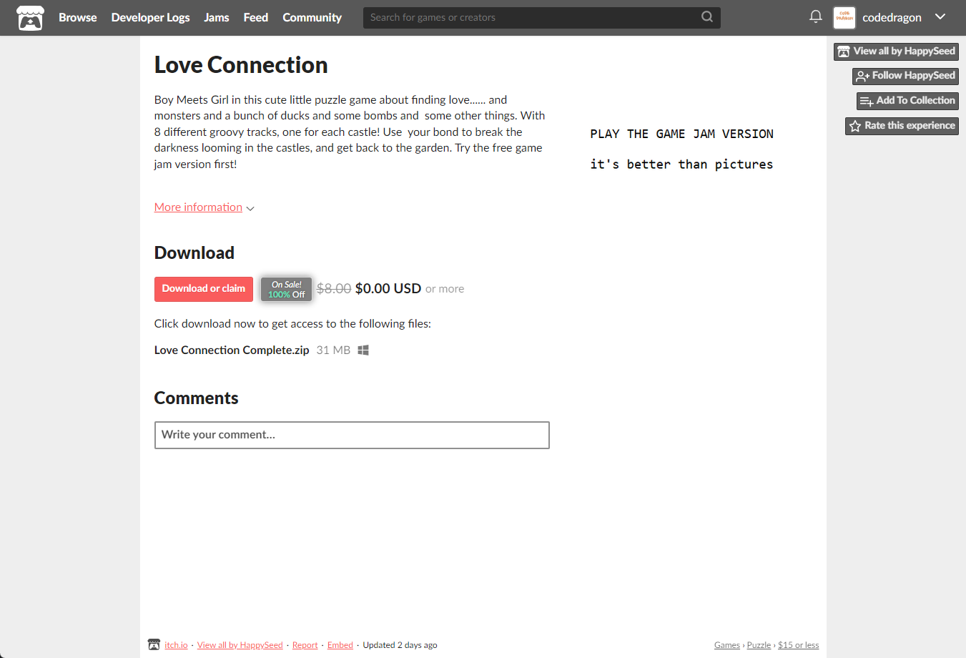
Task: Open footer View all by HappySeed link
Action: tap(240, 645)
